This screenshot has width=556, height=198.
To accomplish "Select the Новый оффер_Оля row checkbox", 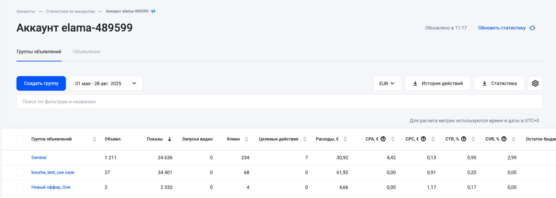I will pos(20,187).
